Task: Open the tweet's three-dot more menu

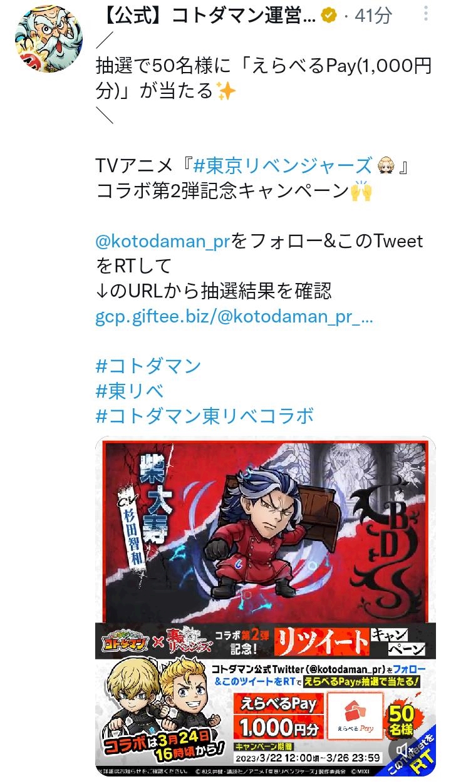Action: pos(427,15)
